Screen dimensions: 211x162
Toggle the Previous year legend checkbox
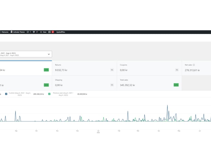pos(49,94)
